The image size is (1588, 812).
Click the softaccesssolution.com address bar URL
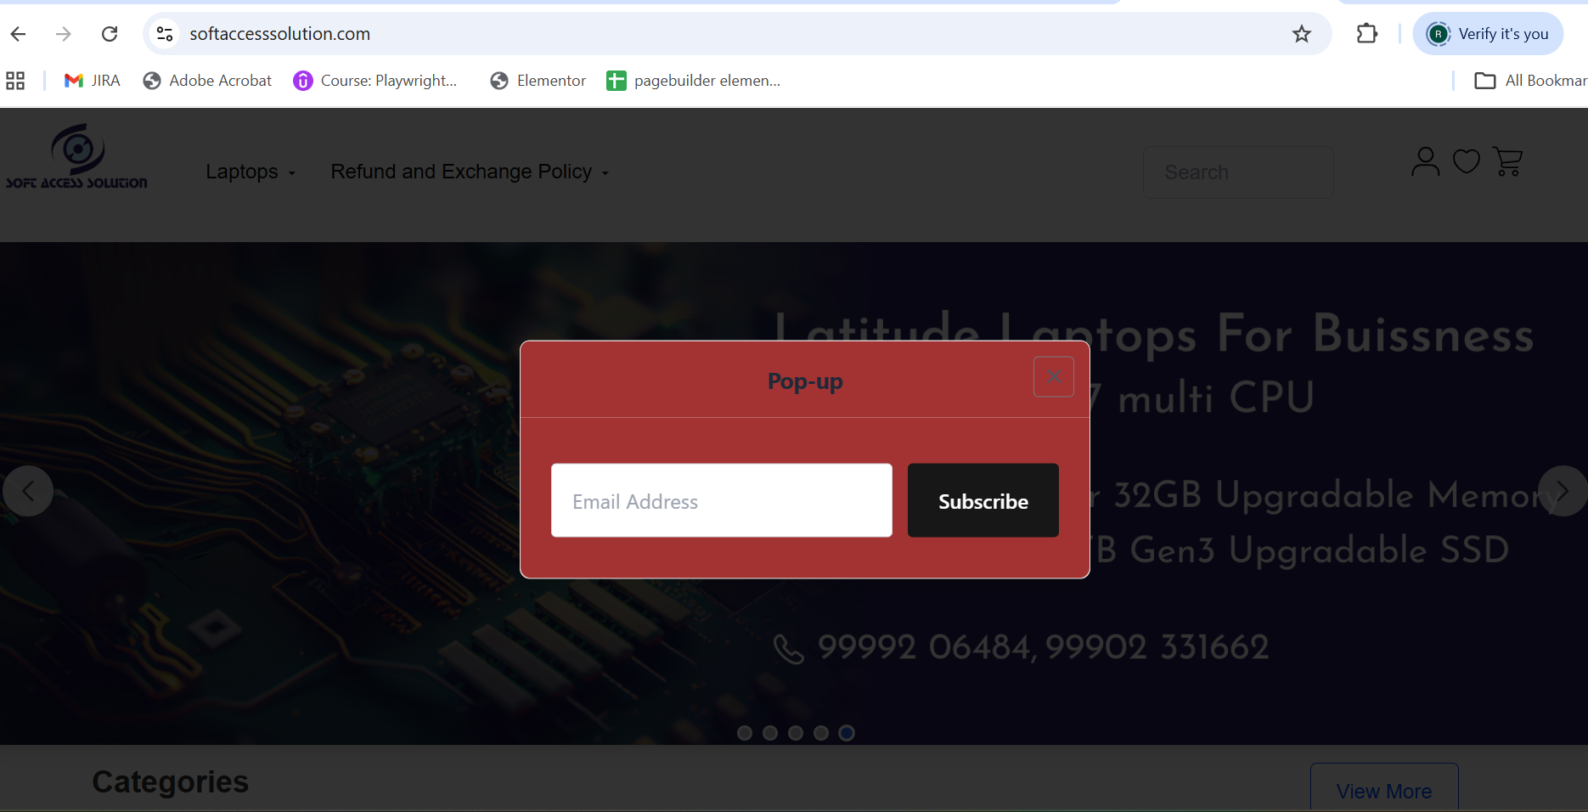pyautogui.click(x=280, y=34)
